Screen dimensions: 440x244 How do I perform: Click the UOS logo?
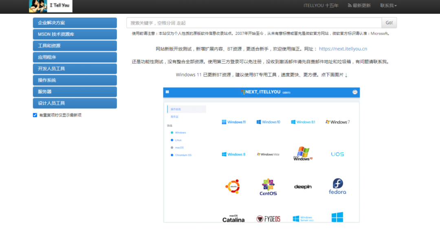tap(338, 154)
